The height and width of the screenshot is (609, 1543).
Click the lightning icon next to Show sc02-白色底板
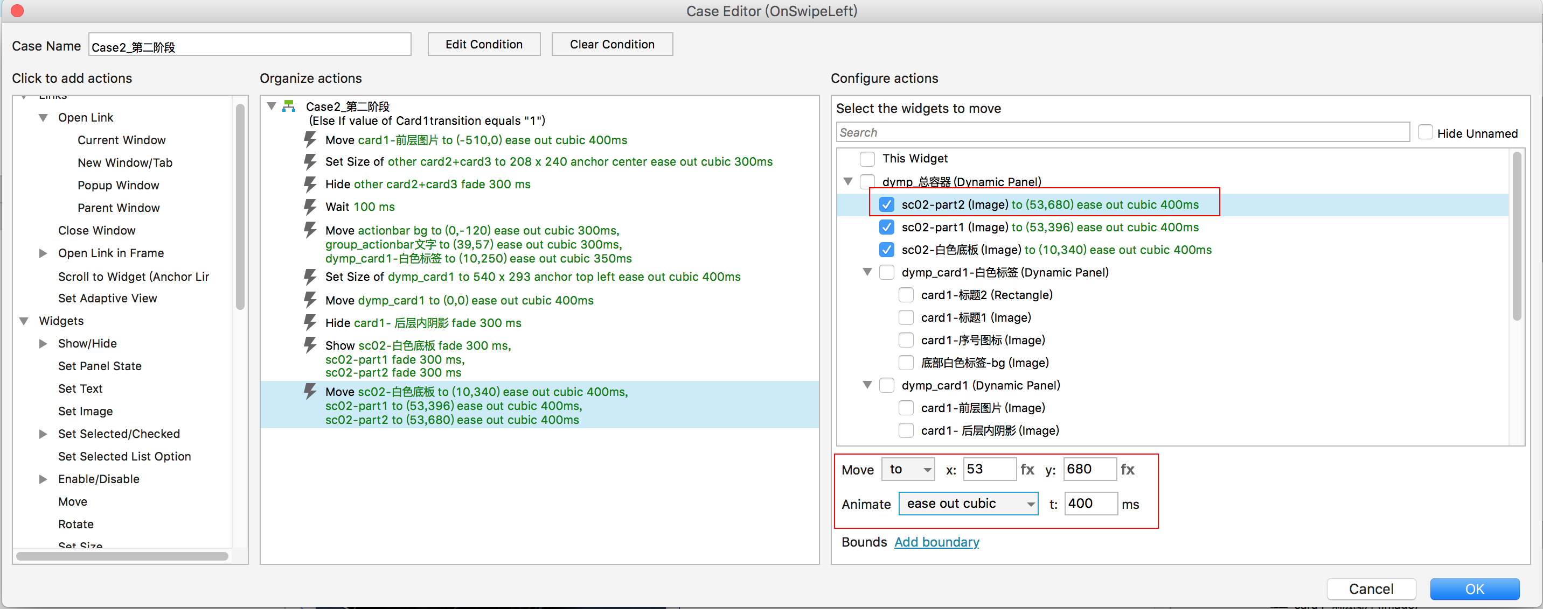tap(310, 346)
